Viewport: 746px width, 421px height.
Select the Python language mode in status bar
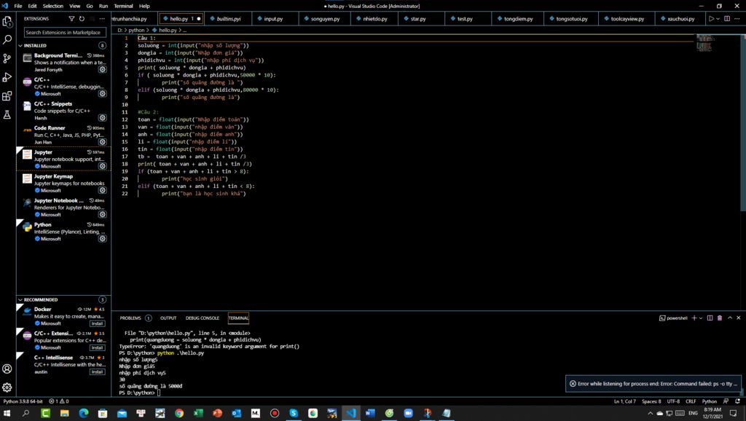point(710,401)
